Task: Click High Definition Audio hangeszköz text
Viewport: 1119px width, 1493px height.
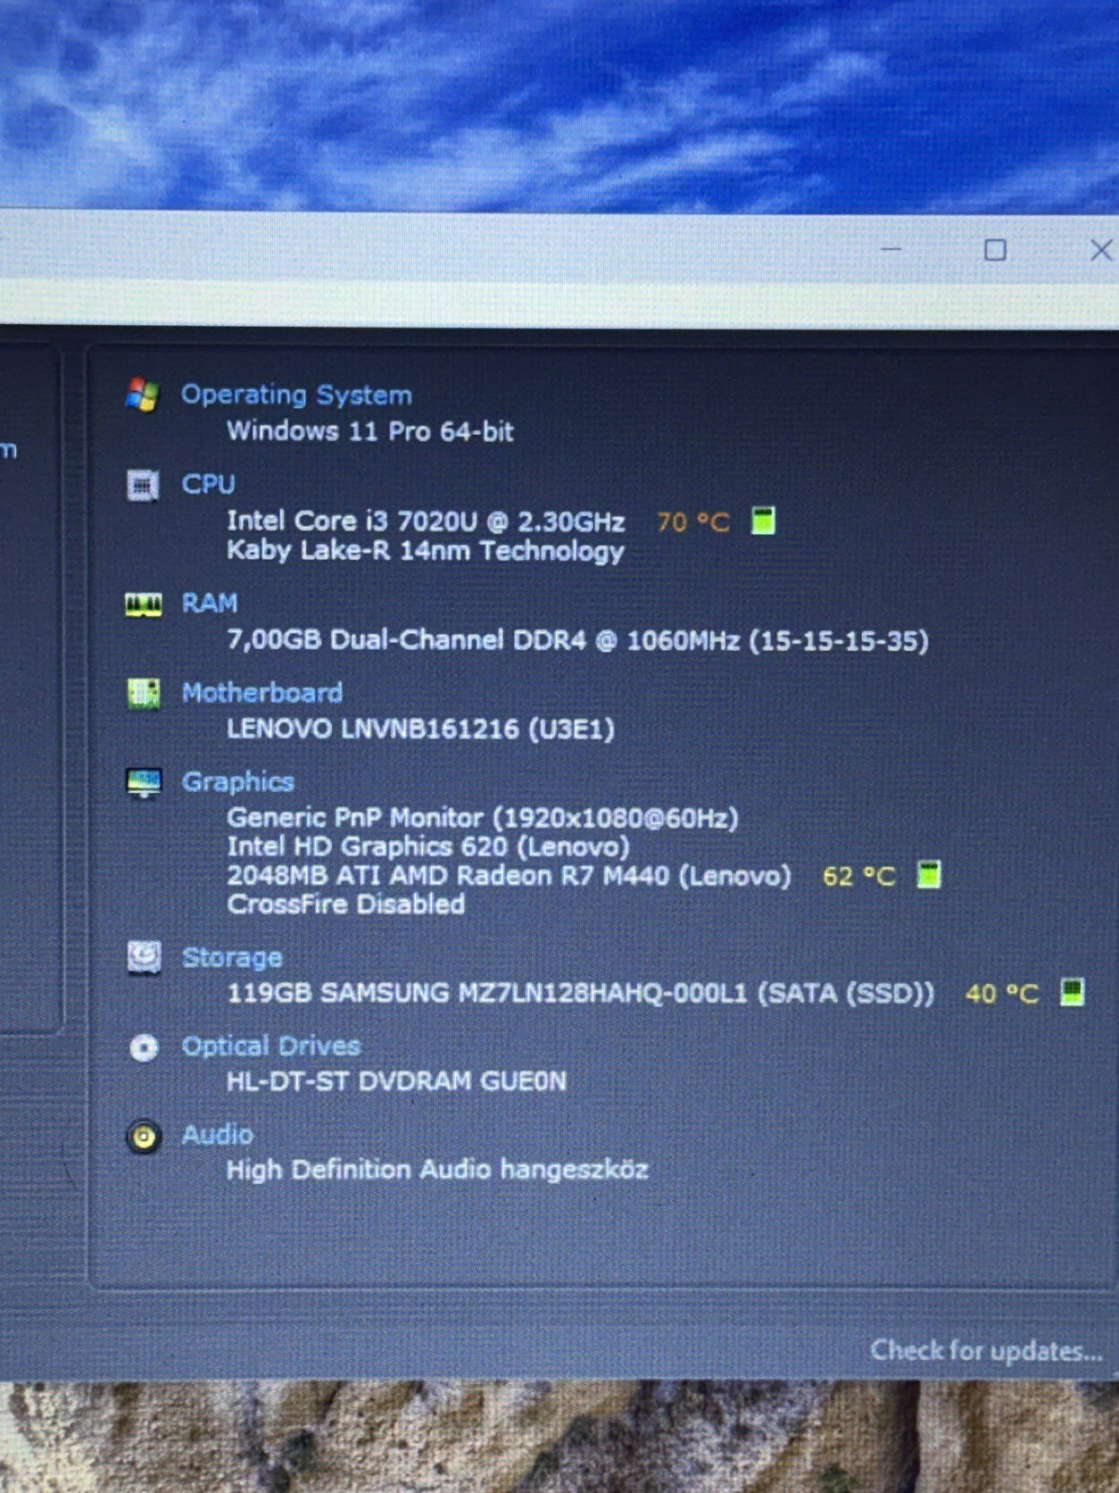Action: tap(437, 1170)
